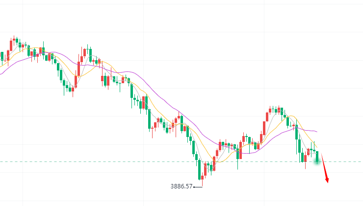
Task: Click the right end of the dashed line
Action: [361, 161]
